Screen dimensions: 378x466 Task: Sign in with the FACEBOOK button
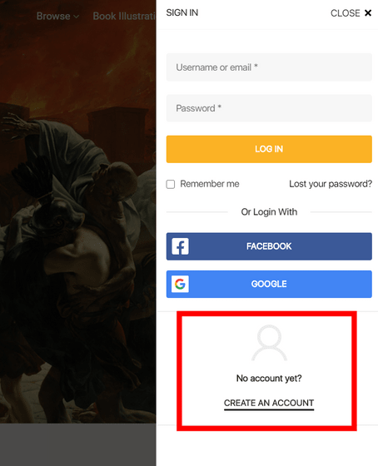click(269, 246)
